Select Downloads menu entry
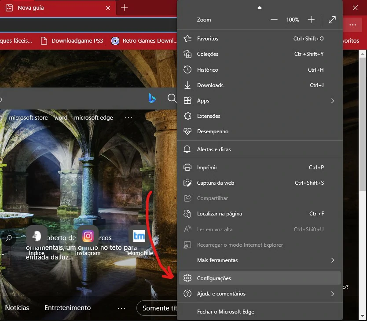Viewport: 367px width, 321px height. (x=260, y=85)
